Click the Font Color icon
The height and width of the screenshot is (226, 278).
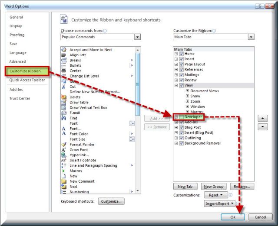64,134
